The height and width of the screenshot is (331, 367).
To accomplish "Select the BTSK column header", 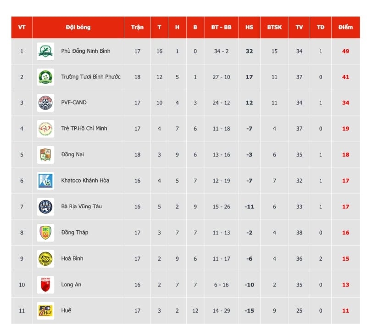I will coord(274,27).
